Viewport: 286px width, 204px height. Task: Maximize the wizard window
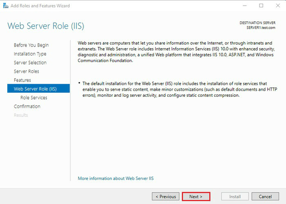[x=261, y=6]
